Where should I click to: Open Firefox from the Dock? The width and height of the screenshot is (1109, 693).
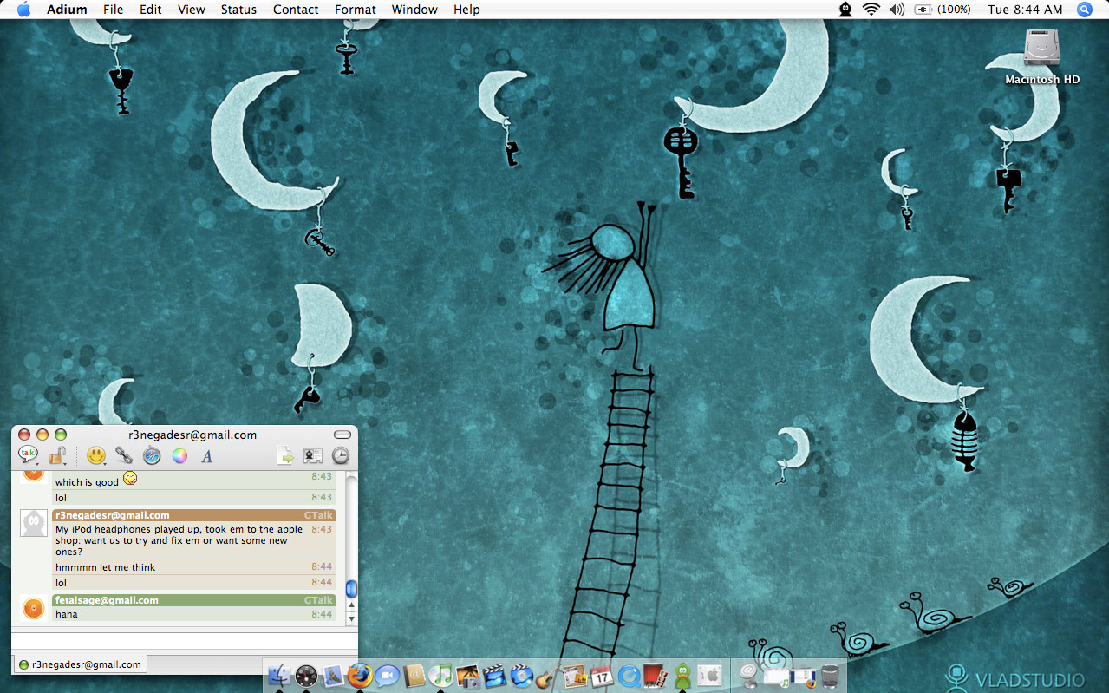click(360, 676)
